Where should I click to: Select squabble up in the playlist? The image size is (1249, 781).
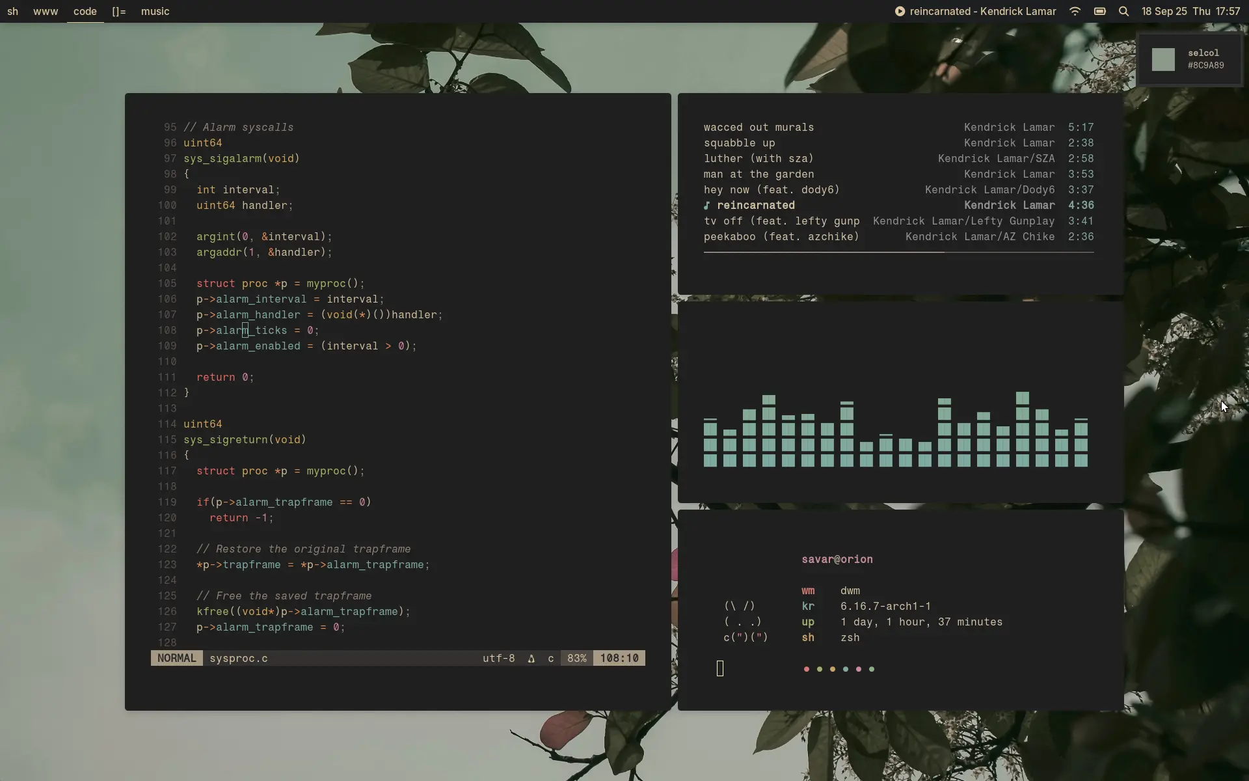(x=739, y=143)
